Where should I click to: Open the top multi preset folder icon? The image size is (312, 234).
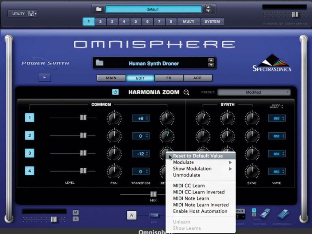pyautogui.click(x=99, y=9)
